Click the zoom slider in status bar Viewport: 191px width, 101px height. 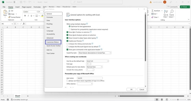178,99
